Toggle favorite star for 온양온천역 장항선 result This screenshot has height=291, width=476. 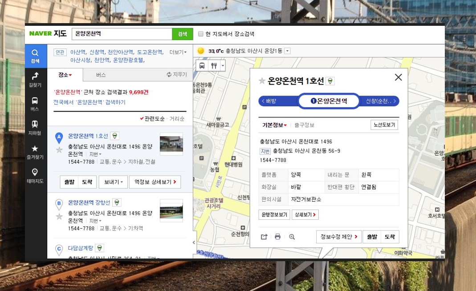[x=59, y=216]
